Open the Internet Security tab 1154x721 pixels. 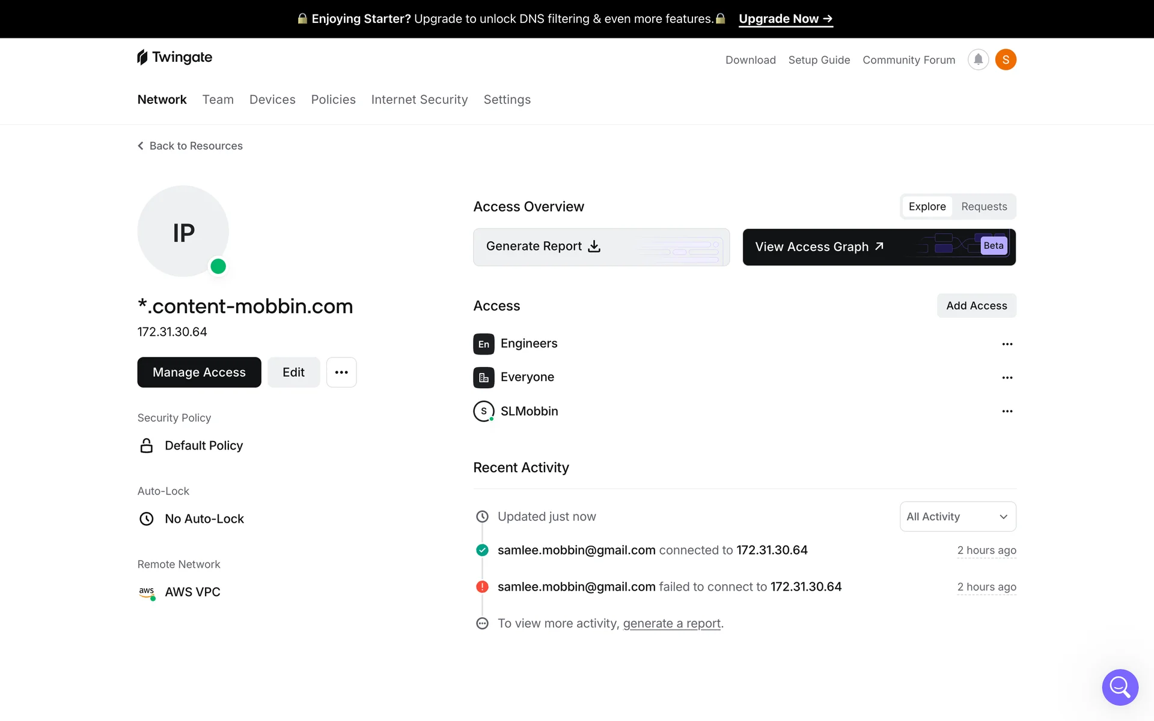point(420,100)
